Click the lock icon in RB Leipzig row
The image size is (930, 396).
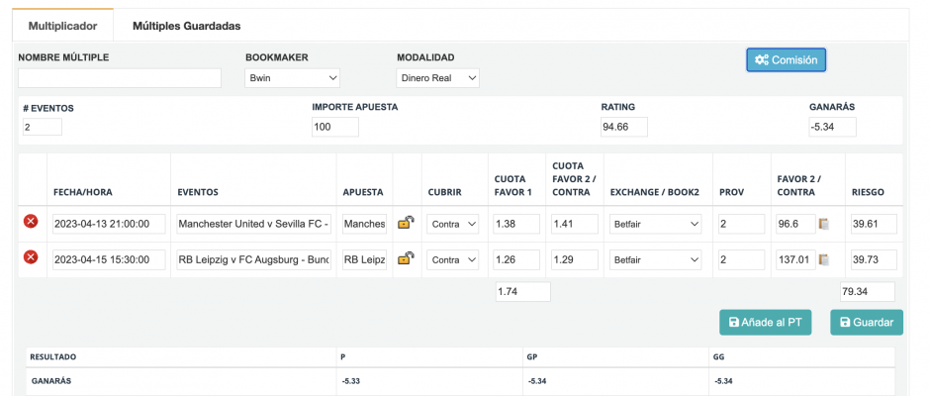[x=406, y=258]
